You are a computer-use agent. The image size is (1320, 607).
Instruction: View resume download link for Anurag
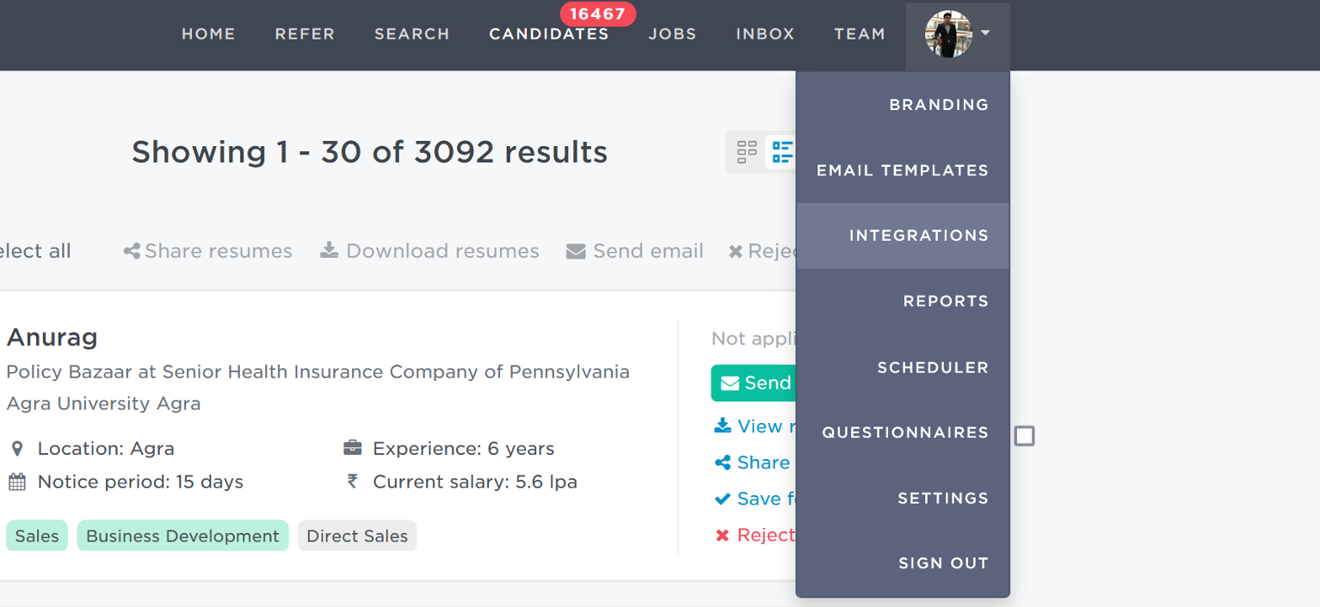[x=753, y=426]
